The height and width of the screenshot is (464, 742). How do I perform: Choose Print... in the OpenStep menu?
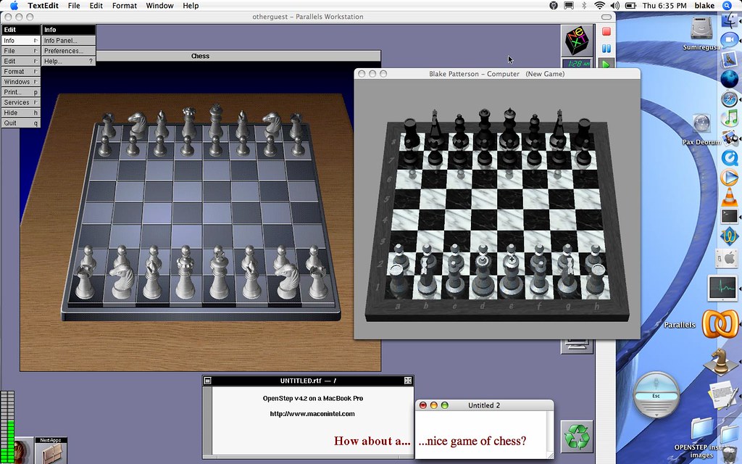[20, 92]
